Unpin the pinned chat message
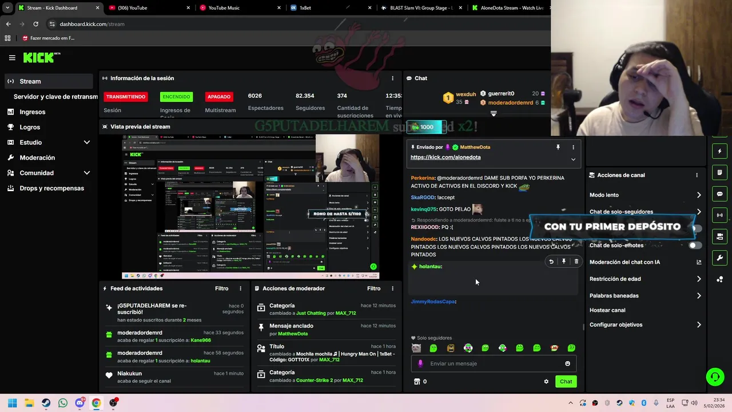 coord(558,147)
